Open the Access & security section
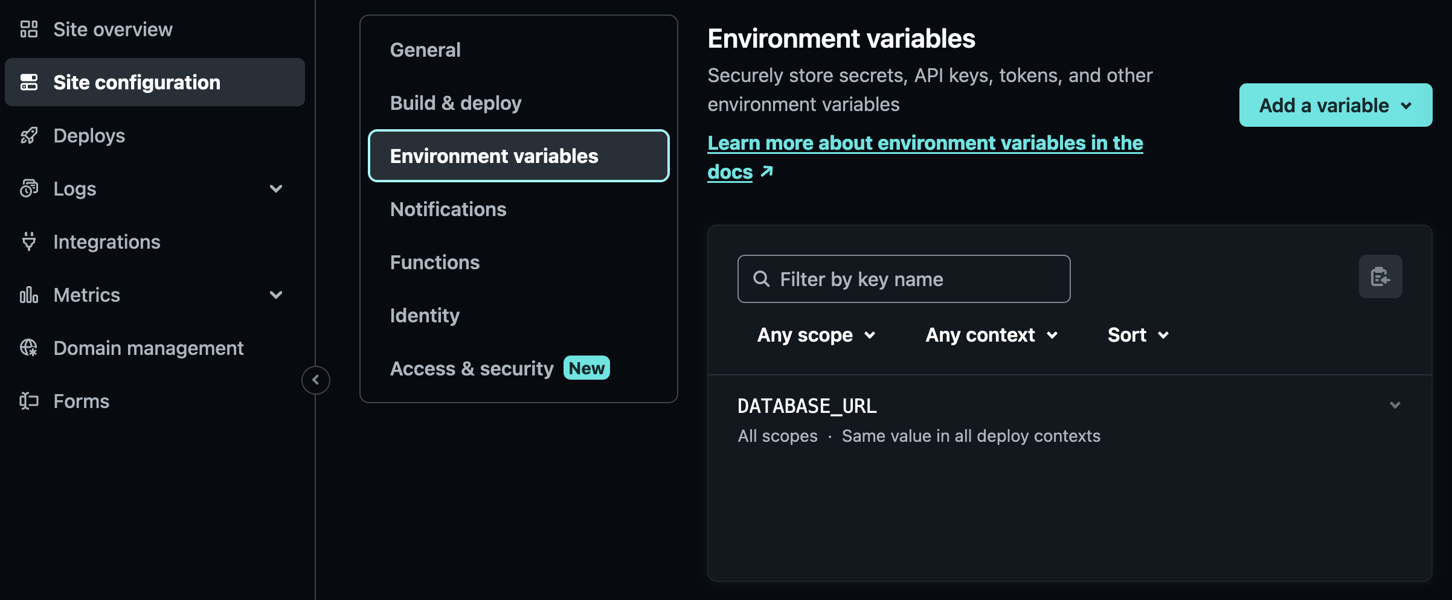Viewport: 1452px width, 600px height. 472,368
